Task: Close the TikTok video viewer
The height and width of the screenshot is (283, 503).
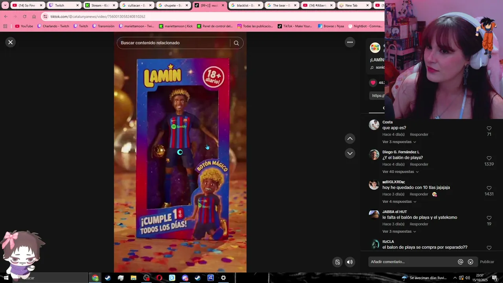Action: (11, 42)
